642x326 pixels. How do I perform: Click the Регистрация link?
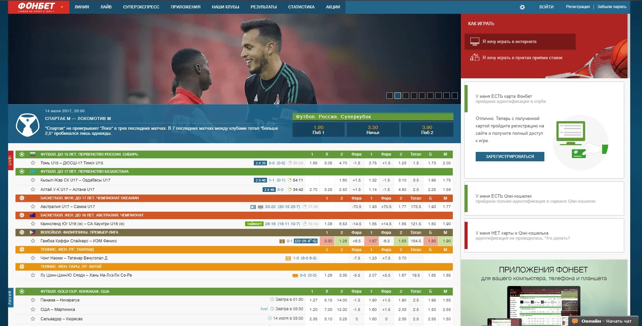[x=578, y=7]
